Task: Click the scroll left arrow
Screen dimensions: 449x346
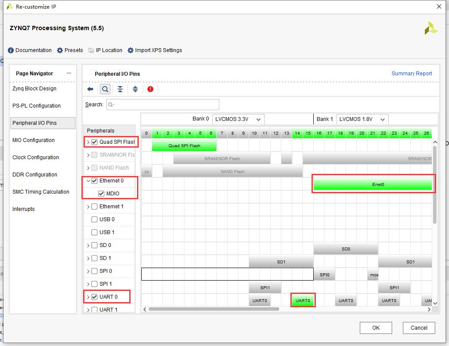Action: tap(145, 309)
